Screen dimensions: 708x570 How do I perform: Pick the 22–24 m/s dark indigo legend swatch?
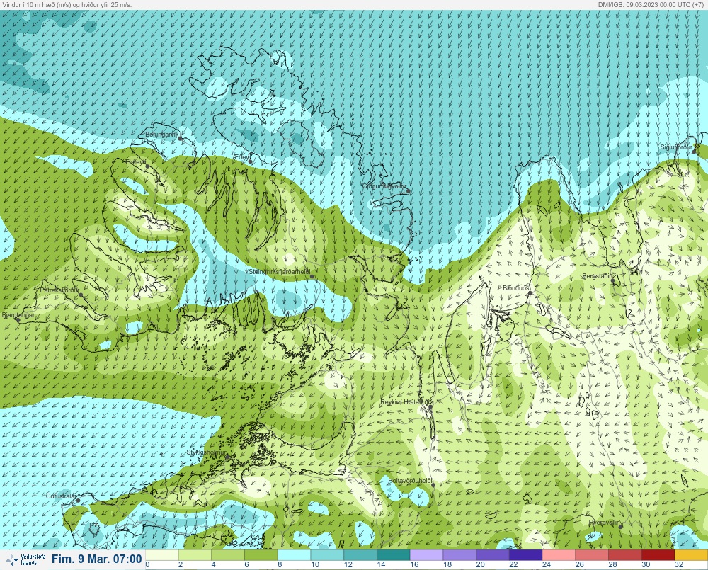point(525,554)
